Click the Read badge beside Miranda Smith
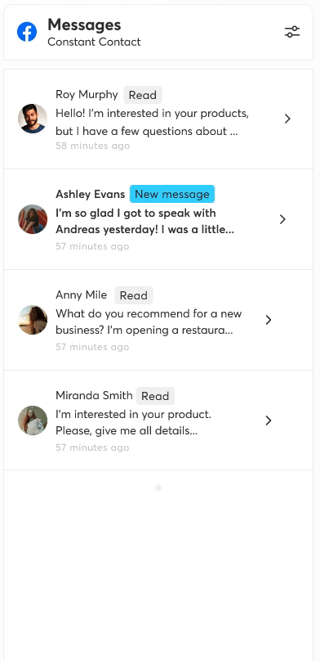Screen dimensions: 320x661 [155, 396]
